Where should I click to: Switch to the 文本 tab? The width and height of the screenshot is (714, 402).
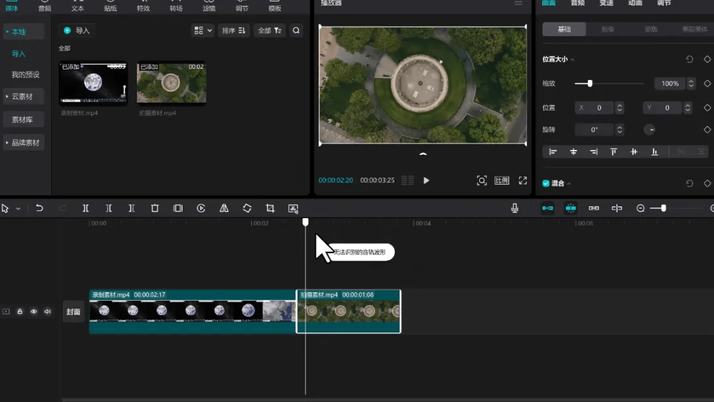click(x=77, y=7)
